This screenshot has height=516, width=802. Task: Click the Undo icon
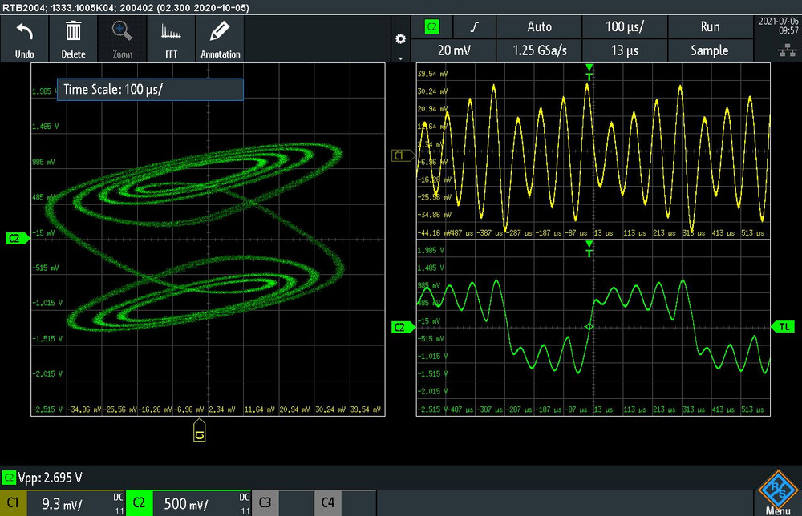pos(24,39)
